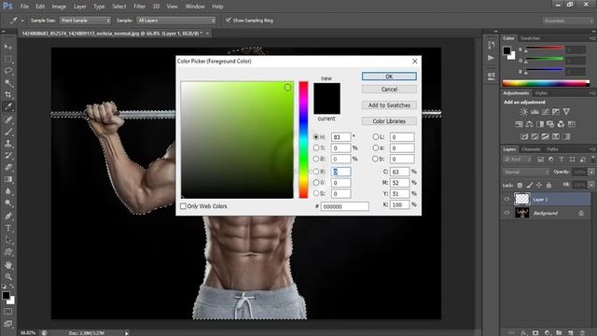Open the Image menu
This screenshot has width=597, height=336.
point(59,7)
